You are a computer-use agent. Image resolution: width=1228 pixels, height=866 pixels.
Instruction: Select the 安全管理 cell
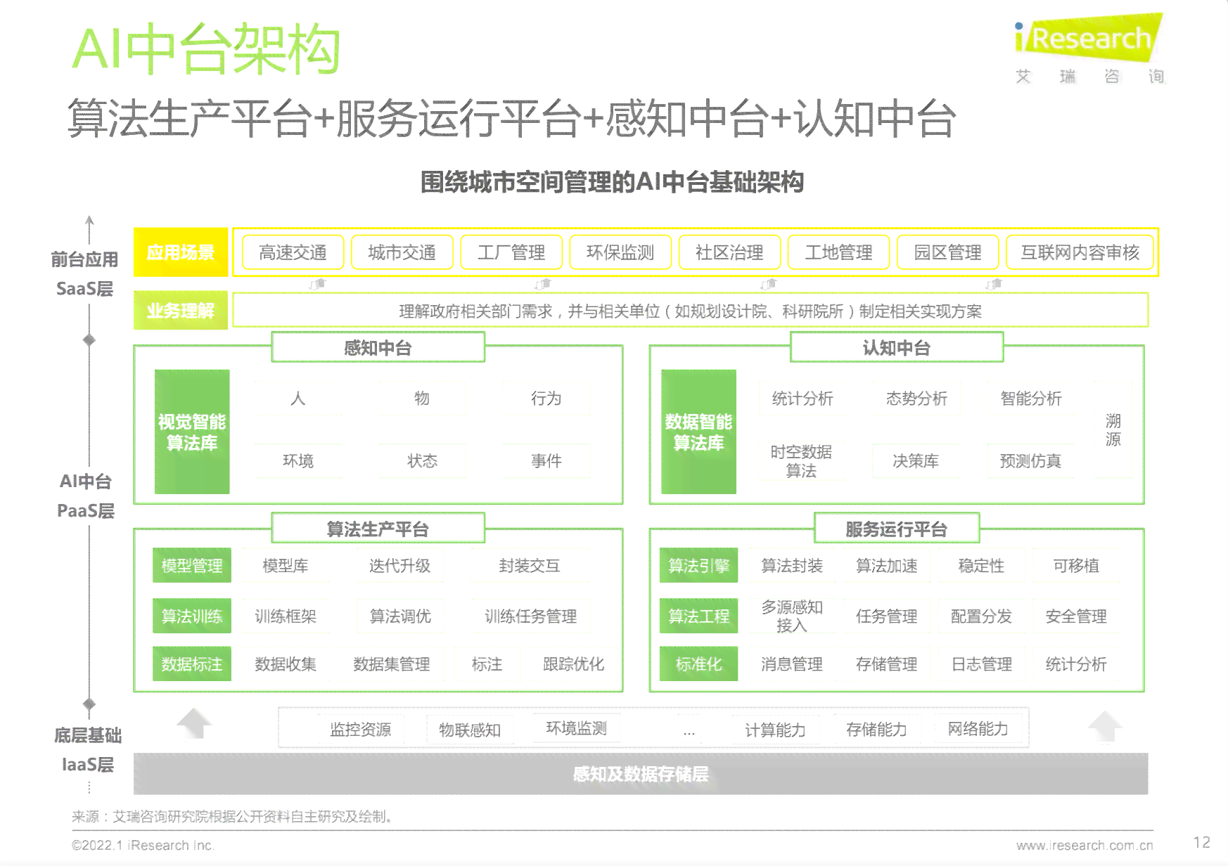[x=1075, y=616]
